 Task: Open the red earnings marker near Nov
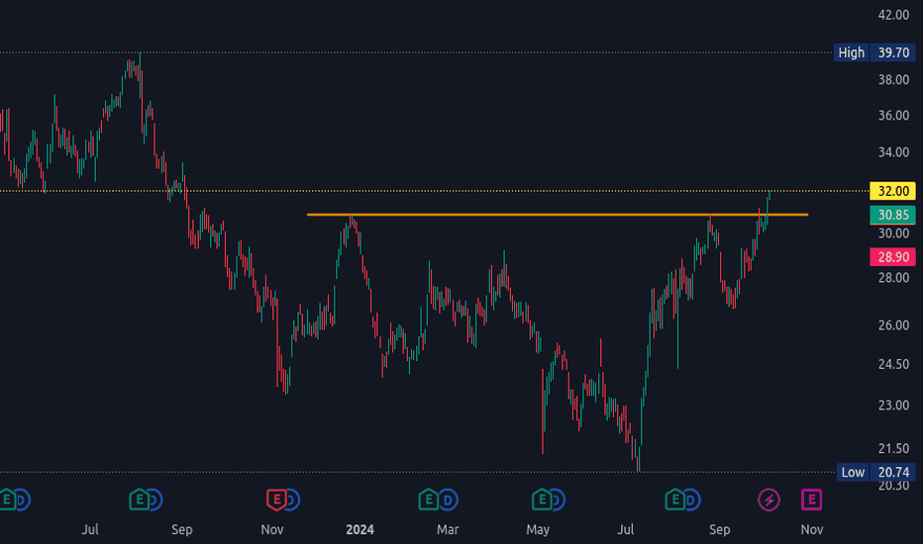click(276, 499)
